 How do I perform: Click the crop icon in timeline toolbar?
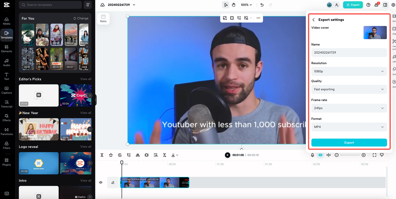(129, 155)
